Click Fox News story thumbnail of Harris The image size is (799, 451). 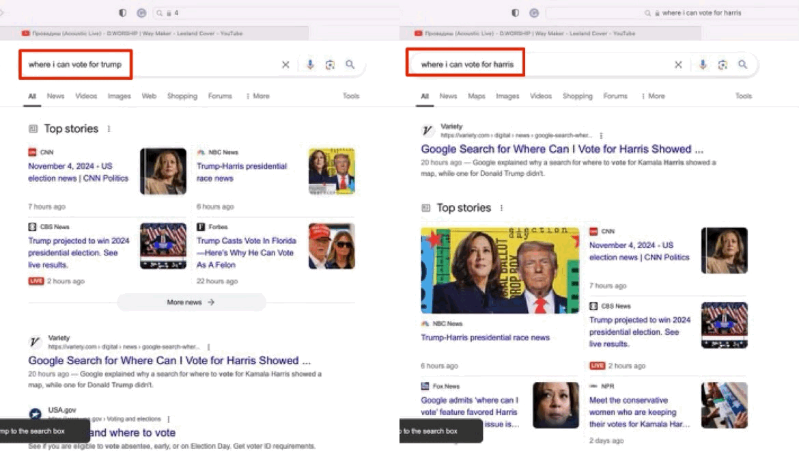(x=556, y=405)
